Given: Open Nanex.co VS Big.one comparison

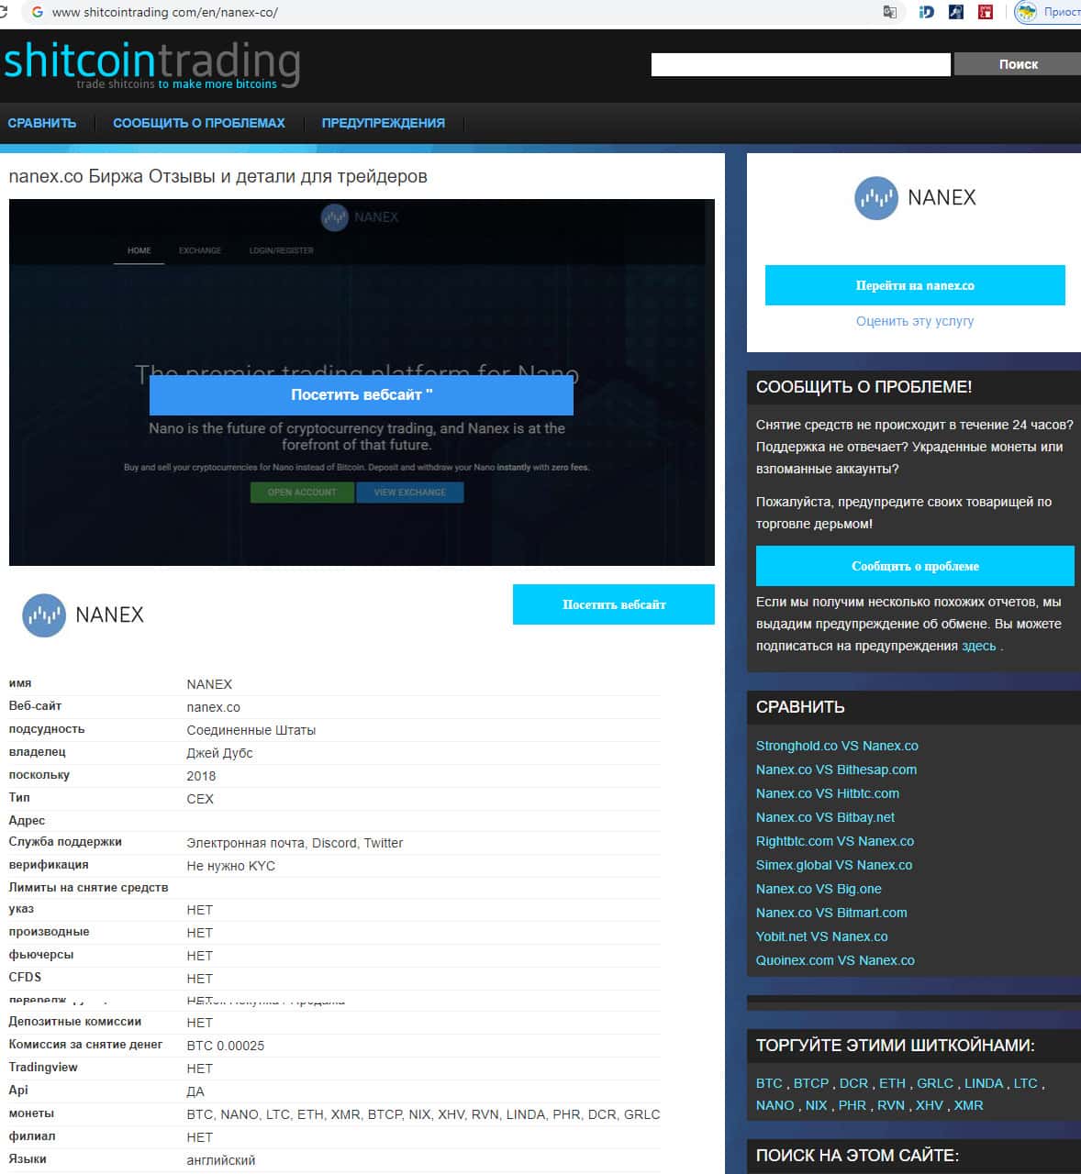Looking at the screenshot, I should pyautogui.click(x=819, y=889).
